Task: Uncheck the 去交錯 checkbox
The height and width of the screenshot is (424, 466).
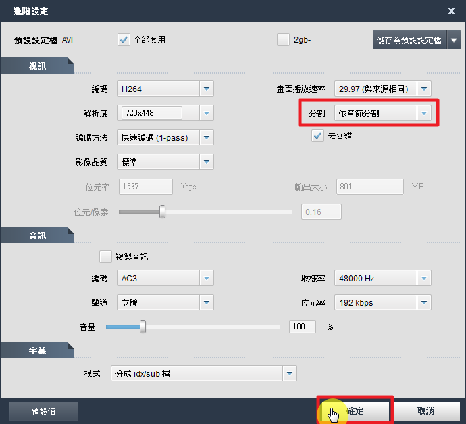Action: tap(317, 136)
